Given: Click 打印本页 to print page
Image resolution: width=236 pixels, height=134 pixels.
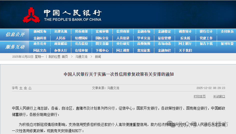Looking at the screenshot, I should (199, 96).
